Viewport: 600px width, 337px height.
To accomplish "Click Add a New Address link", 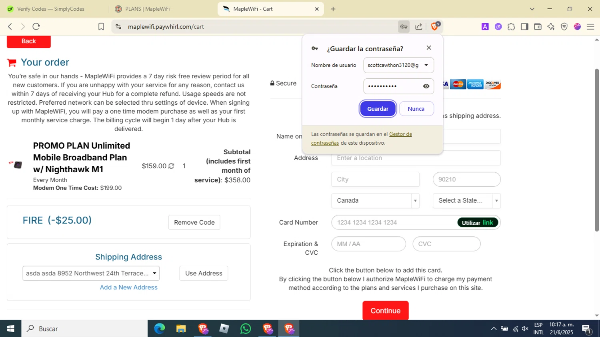I will (x=129, y=287).
